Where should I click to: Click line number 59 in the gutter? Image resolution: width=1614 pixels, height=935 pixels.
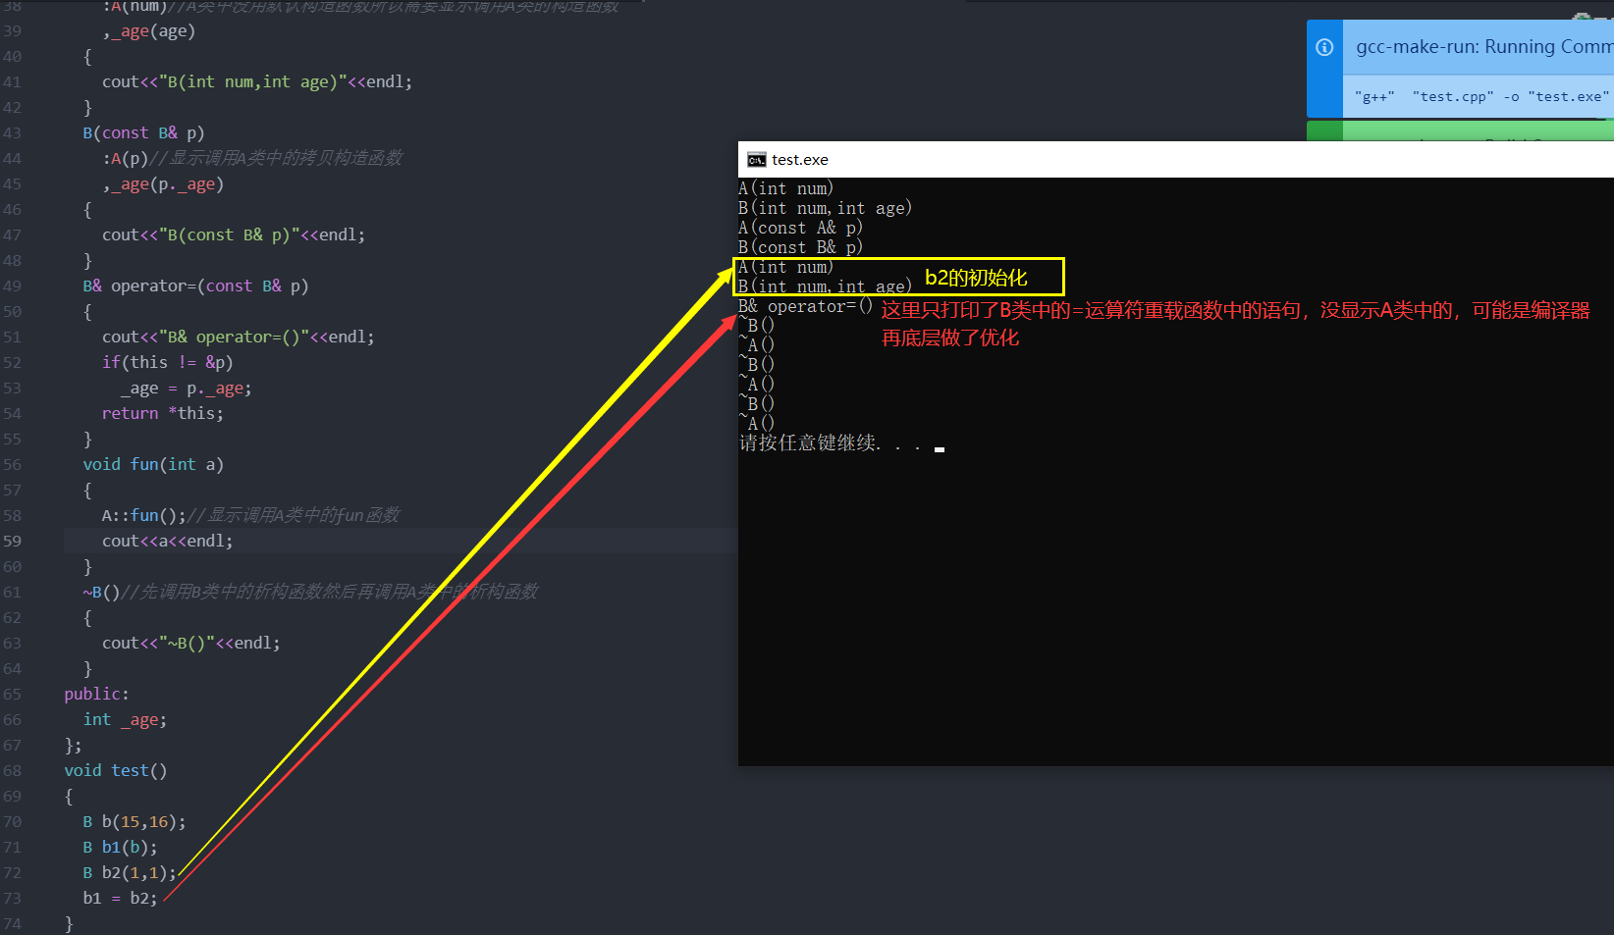click(12, 541)
